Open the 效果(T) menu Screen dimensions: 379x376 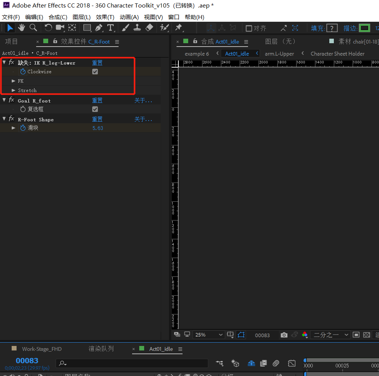tap(105, 17)
